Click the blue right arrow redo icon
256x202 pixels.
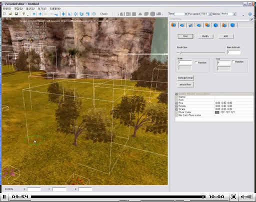[40, 14]
